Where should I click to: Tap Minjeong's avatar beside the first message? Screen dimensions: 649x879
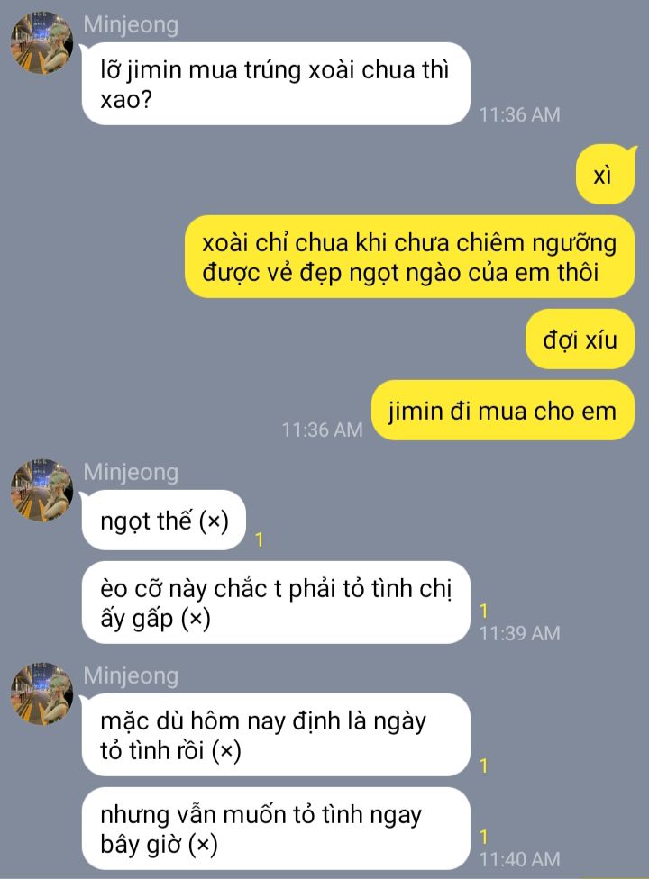pos(41,43)
